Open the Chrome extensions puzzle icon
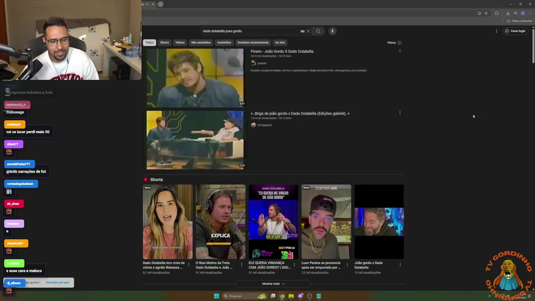The width and height of the screenshot is (535, 301). tap(497, 13)
